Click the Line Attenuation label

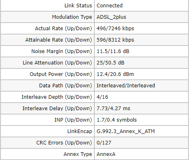point(57,63)
